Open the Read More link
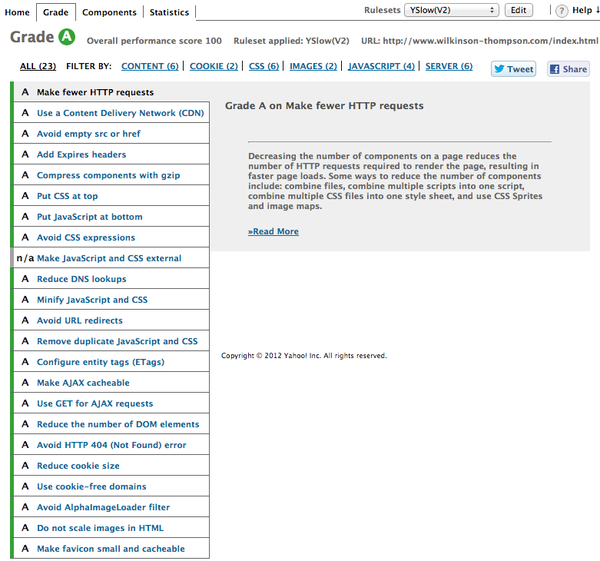The width and height of the screenshot is (600, 561). 273,231
